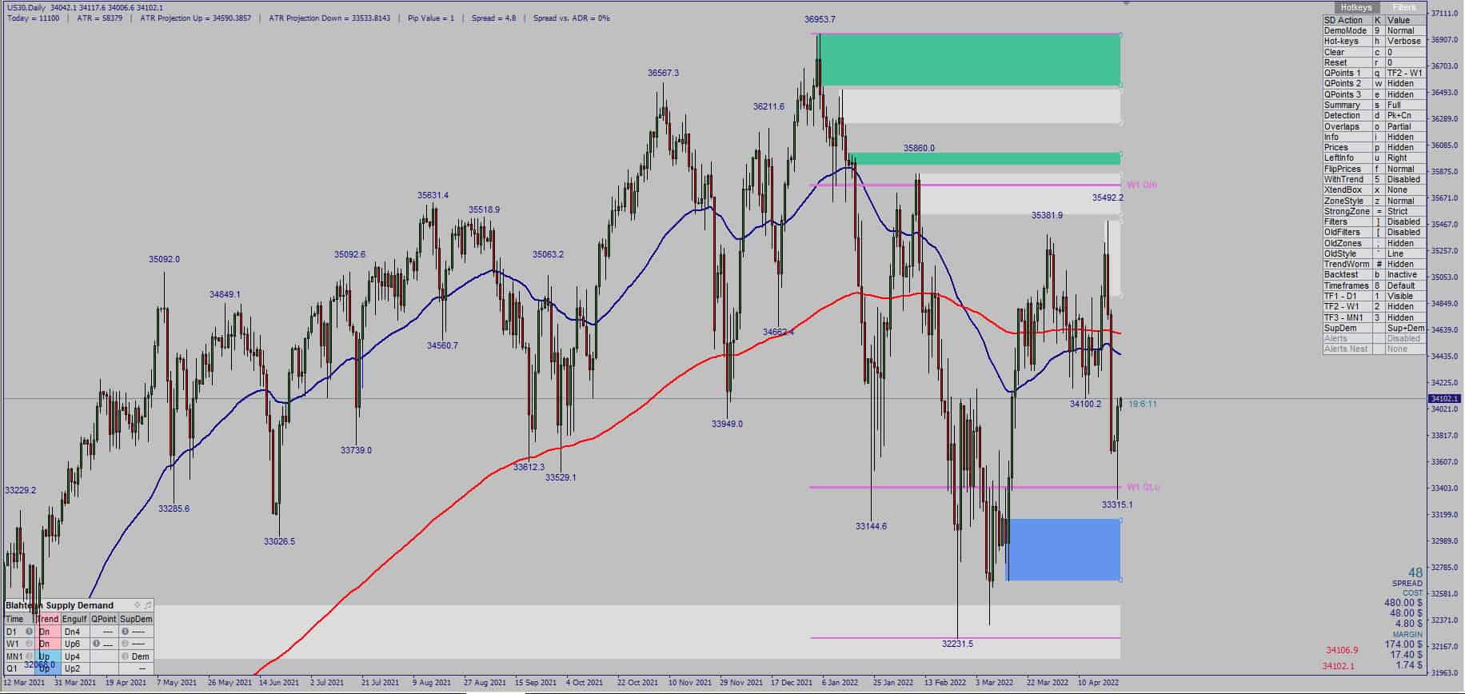This screenshot has height=694, width=1465.
Task: Click the info icon in D1 SupDem cell
Action: point(126,632)
